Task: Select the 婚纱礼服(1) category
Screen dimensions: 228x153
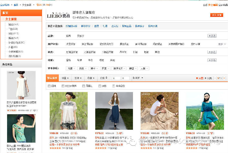Action: click(x=14, y=56)
